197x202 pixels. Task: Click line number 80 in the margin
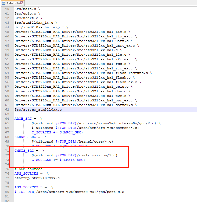click(7, 192)
